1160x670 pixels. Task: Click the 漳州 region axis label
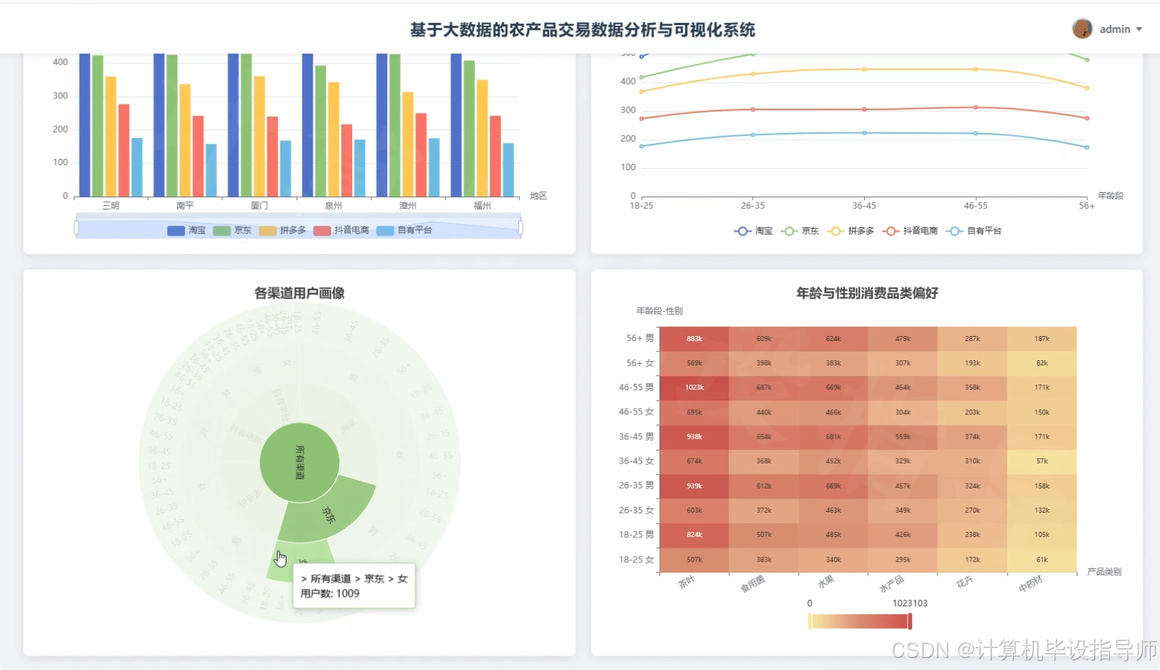[x=408, y=206]
